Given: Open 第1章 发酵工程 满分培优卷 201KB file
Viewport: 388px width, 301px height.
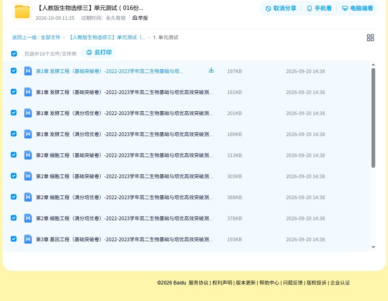Looking at the screenshot, I should (124, 113).
